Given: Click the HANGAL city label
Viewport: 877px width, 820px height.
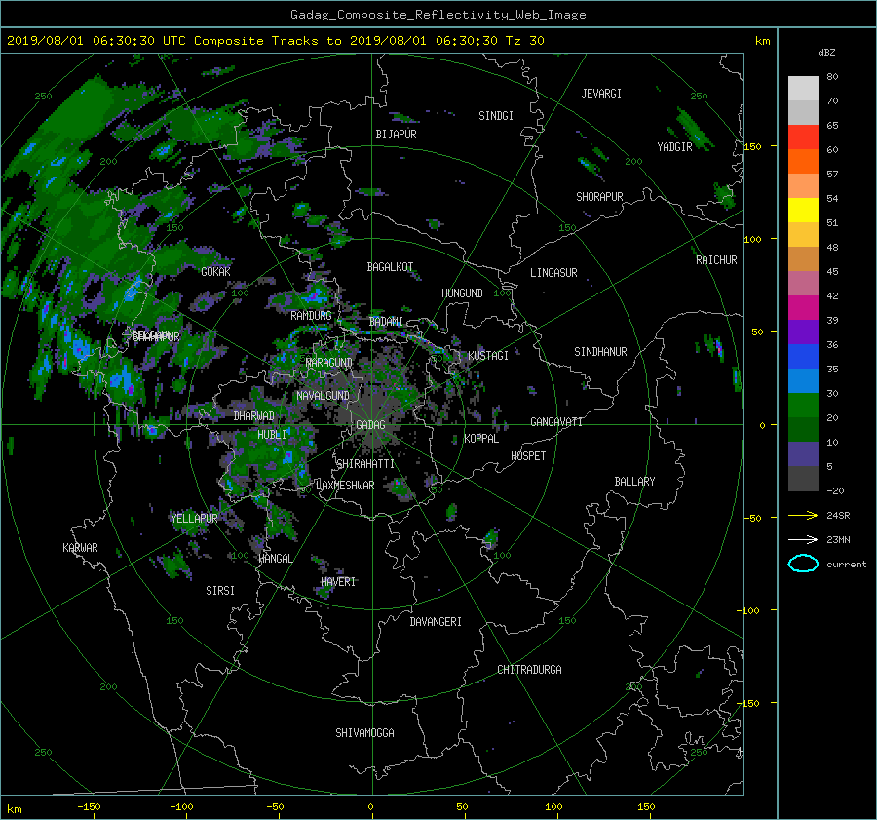Looking at the screenshot, I should coord(275,559).
